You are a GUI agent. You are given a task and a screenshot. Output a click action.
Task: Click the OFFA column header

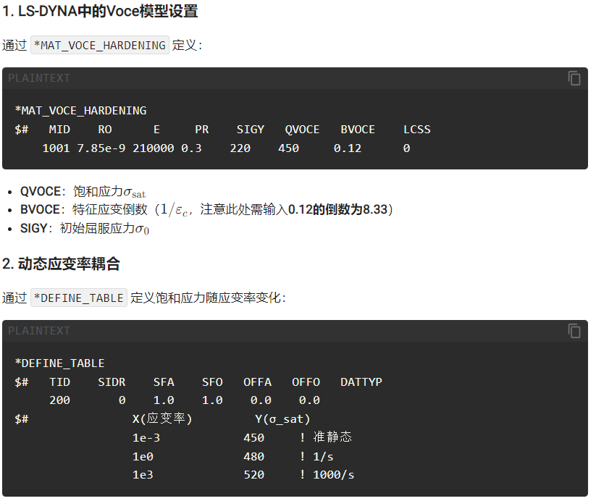pos(258,382)
